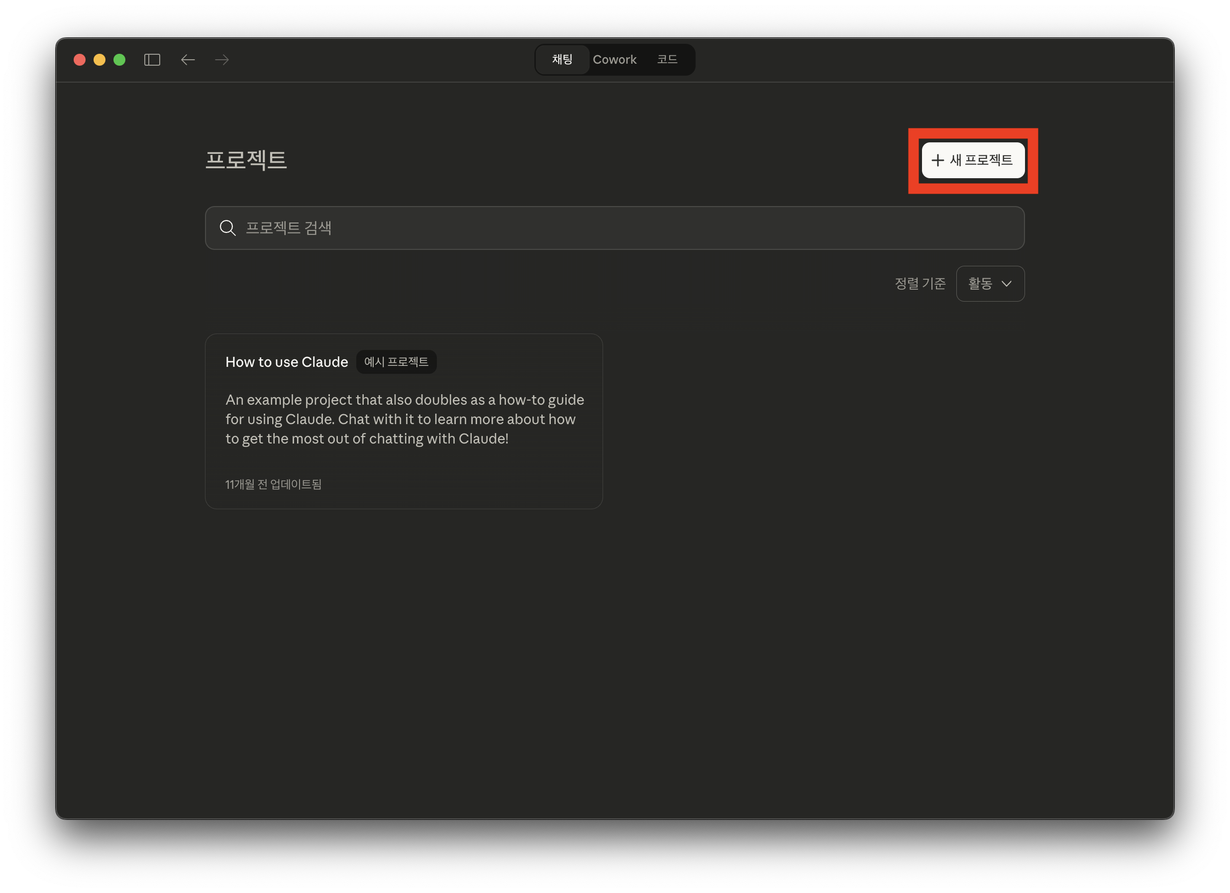Switch to the Cowork tab
Image resolution: width=1230 pixels, height=893 pixels.
click(x=614, y=60)
